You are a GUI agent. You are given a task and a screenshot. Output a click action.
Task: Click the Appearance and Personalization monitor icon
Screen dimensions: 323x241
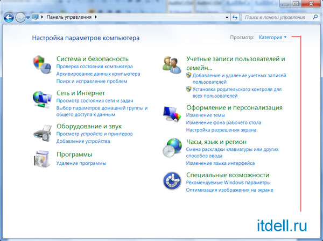172,114
